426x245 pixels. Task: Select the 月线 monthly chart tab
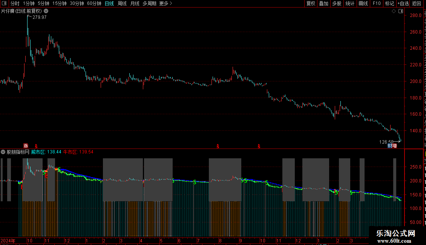tap(135, 3)
